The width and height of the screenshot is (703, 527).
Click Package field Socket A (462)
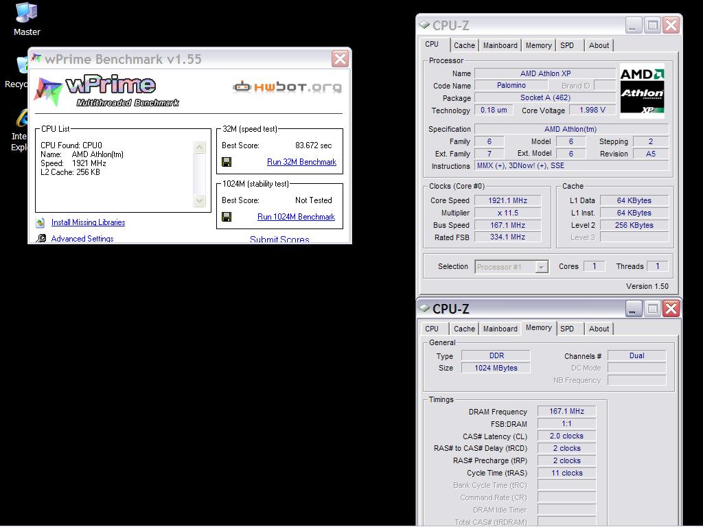tap(545, 97)
